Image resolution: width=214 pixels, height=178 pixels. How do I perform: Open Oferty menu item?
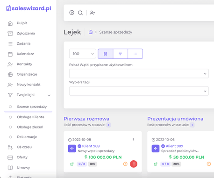tap(22, 157)
